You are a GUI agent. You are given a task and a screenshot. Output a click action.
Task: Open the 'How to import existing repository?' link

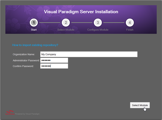tap(35, 45)
